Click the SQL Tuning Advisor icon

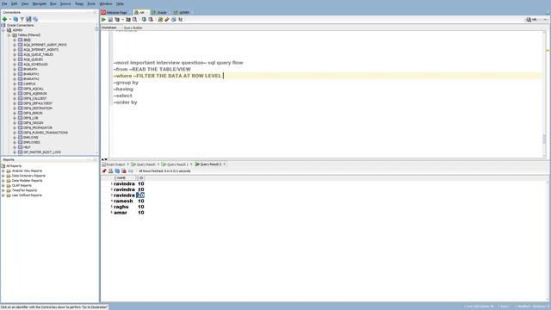point(134,20)
